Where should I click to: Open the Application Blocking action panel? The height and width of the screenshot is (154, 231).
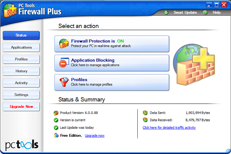coord(112,63)
